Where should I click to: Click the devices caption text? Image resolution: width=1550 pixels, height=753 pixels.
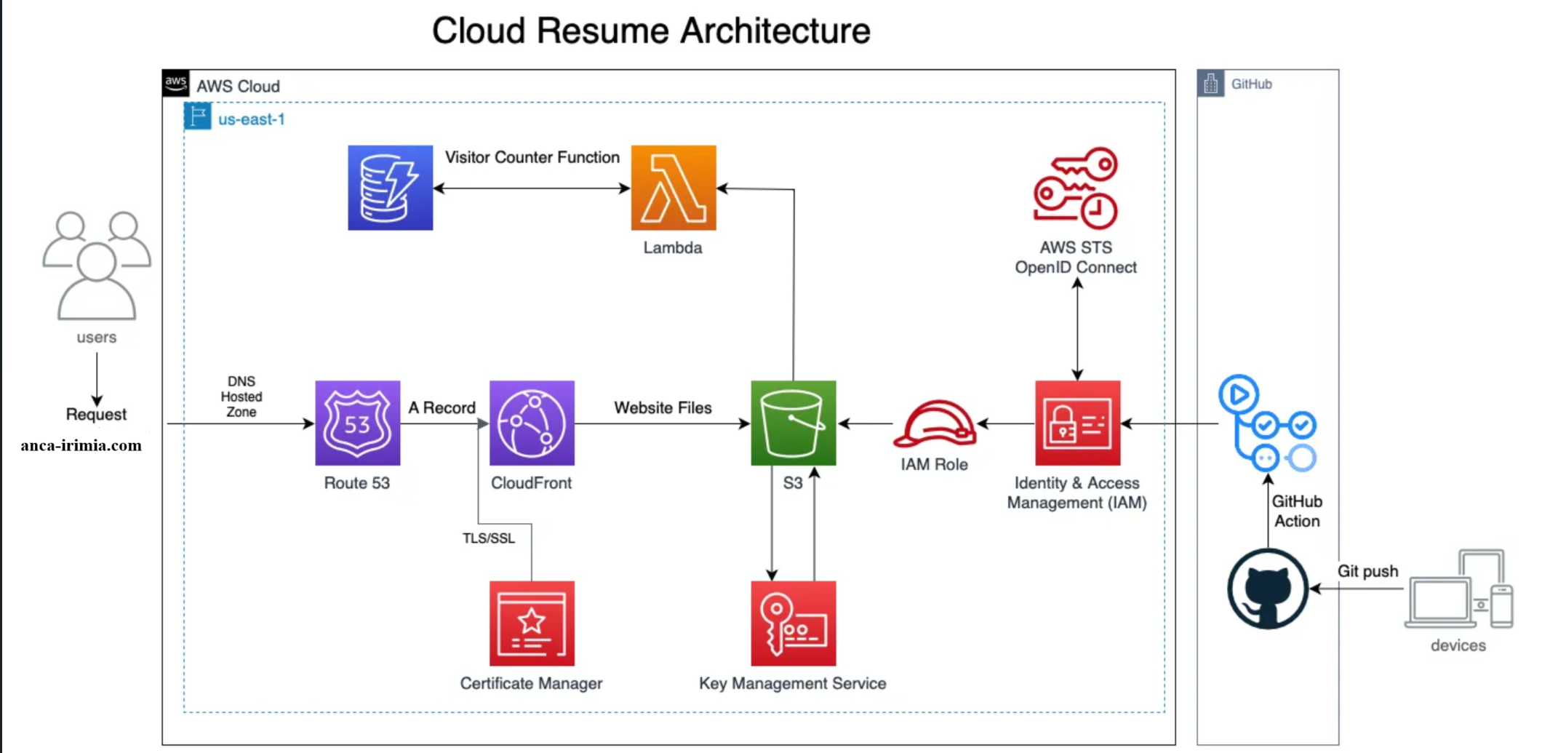[1458, 645]
